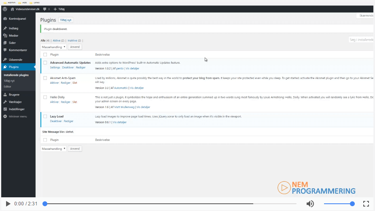
Task: Mute the video using speaker icon
Action: [x=310, y=204]
